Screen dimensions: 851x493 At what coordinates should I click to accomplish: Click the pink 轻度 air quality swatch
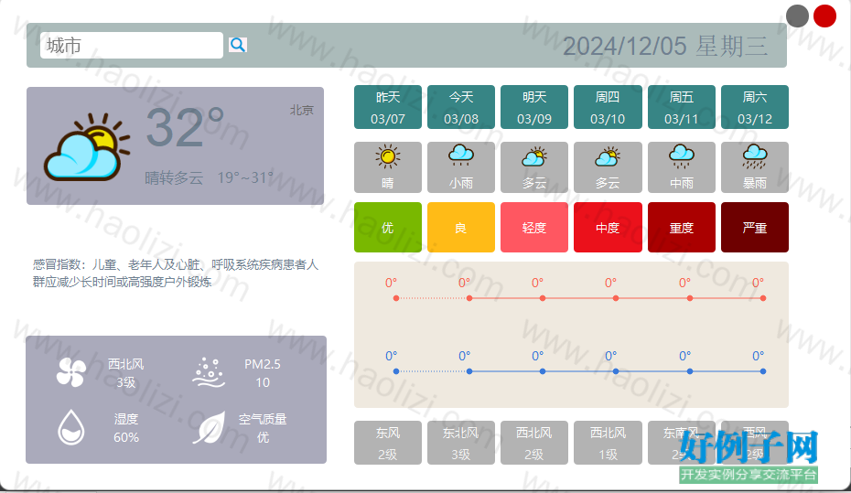pyautogui.click(x=534, y=227)
